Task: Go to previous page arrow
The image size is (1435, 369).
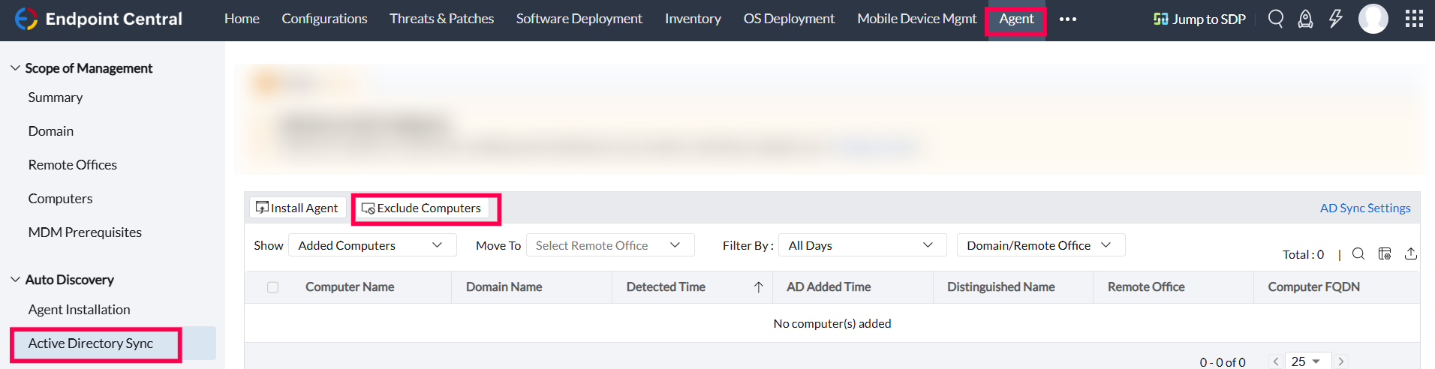Action: click(1276, 361)
